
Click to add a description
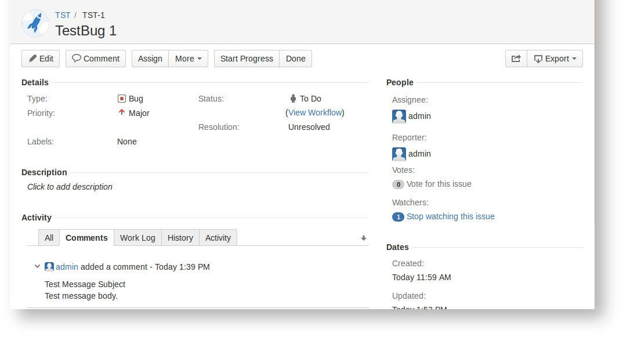pos(70,187)
